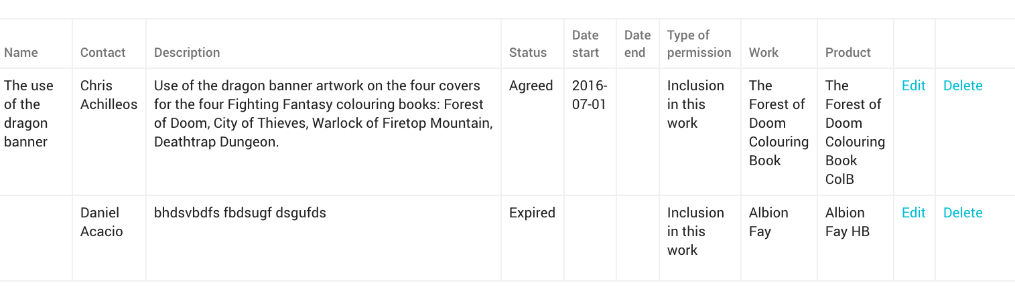Select the Description column header

[187, 52]
